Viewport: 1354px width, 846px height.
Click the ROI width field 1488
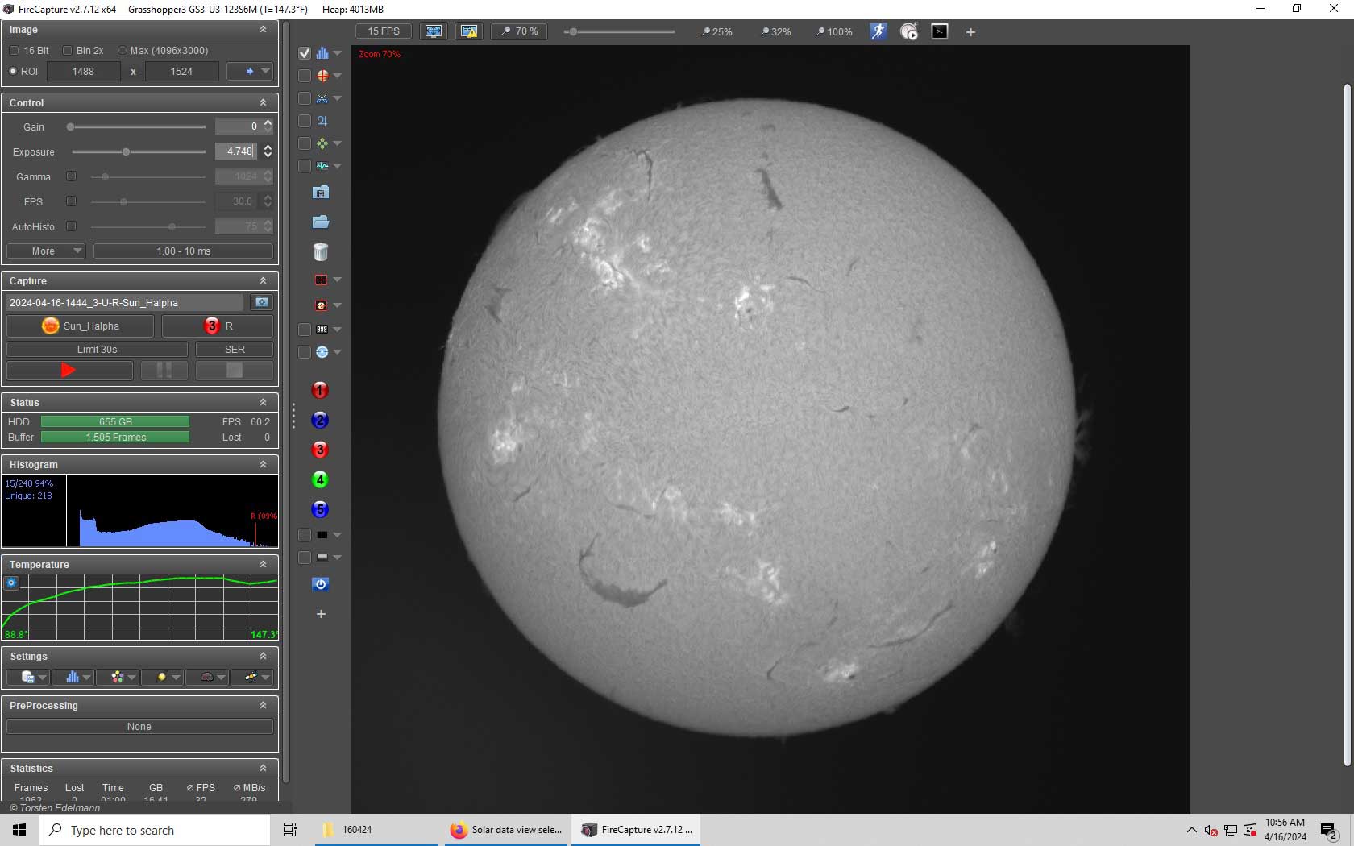84,72
